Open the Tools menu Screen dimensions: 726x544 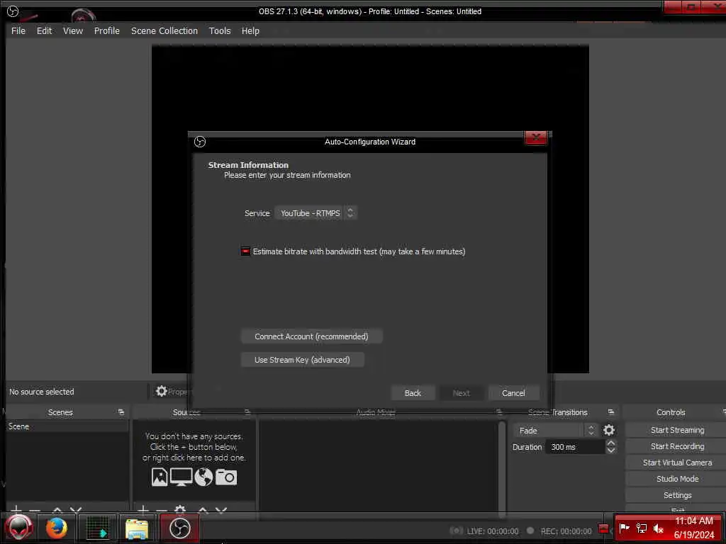pyautogui.click(x=220, y=30)
